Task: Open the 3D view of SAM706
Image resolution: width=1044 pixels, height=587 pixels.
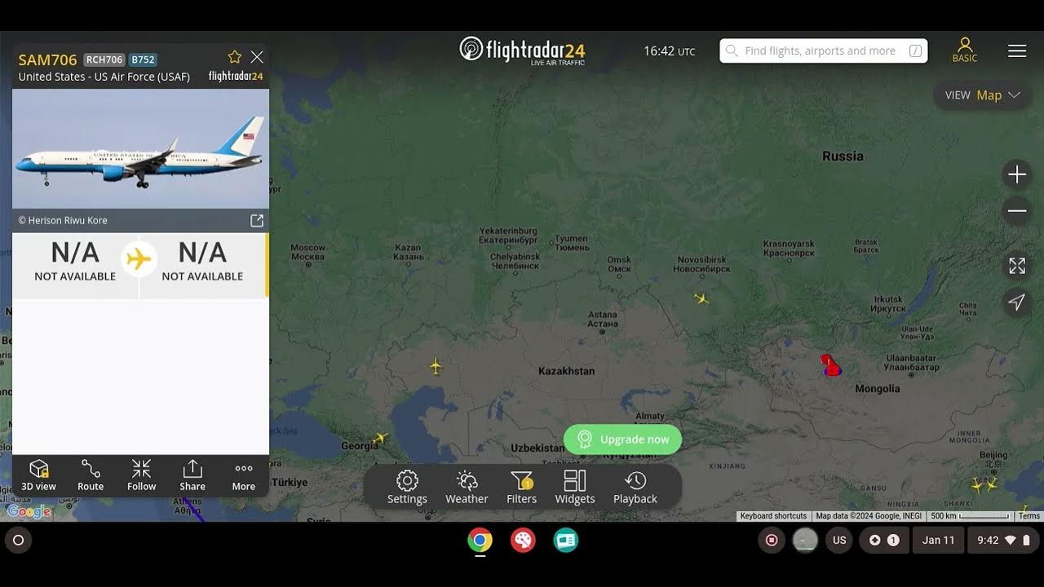Action: pos(38,475)
